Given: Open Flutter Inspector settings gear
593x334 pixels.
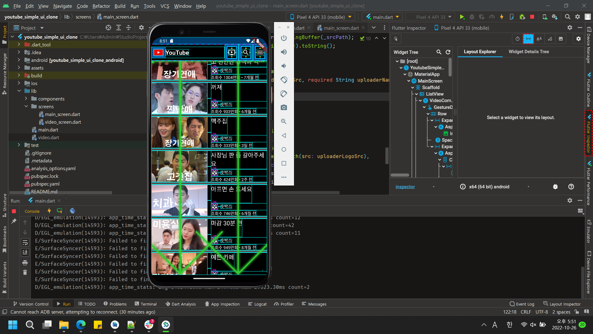Looking at the screenshot, I should point(578,39).
